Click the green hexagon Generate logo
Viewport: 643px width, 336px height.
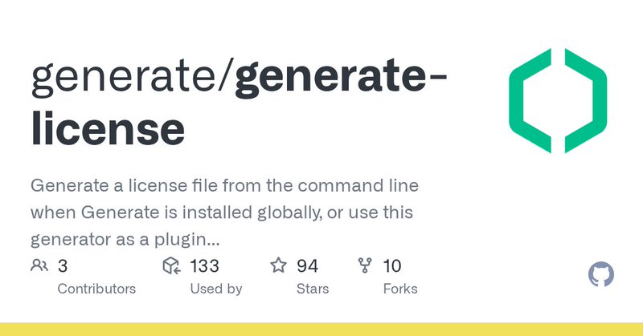558,101
